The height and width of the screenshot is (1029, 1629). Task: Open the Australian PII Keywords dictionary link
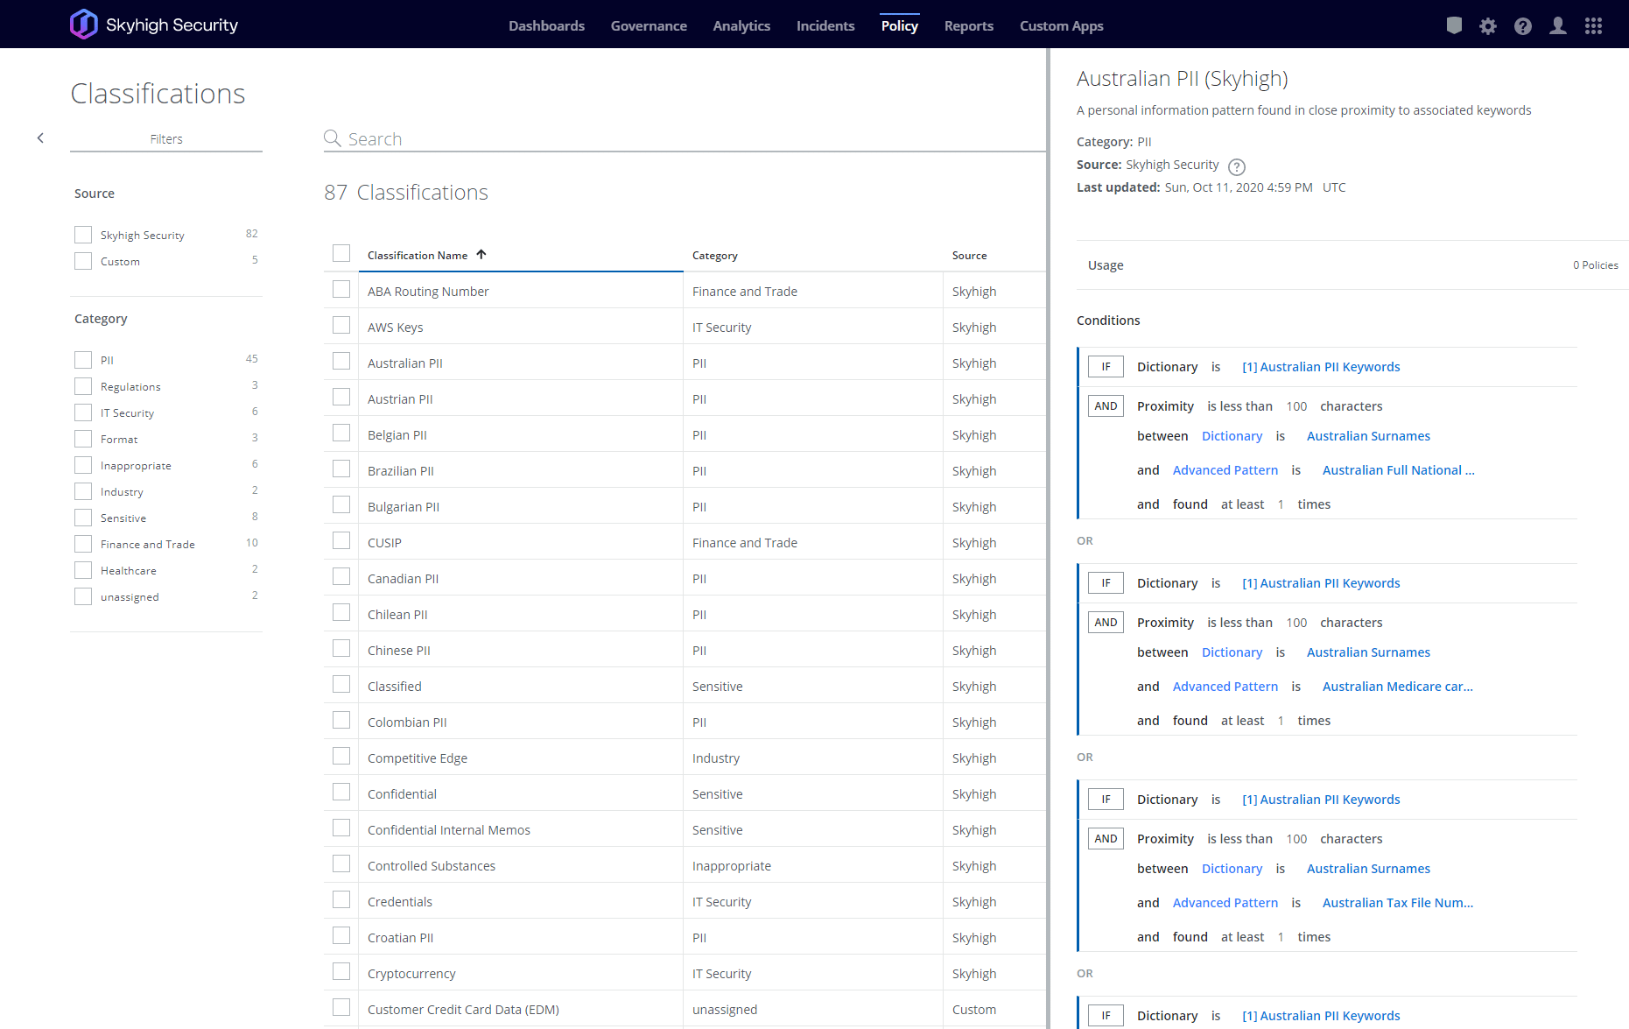point(1321,366)
